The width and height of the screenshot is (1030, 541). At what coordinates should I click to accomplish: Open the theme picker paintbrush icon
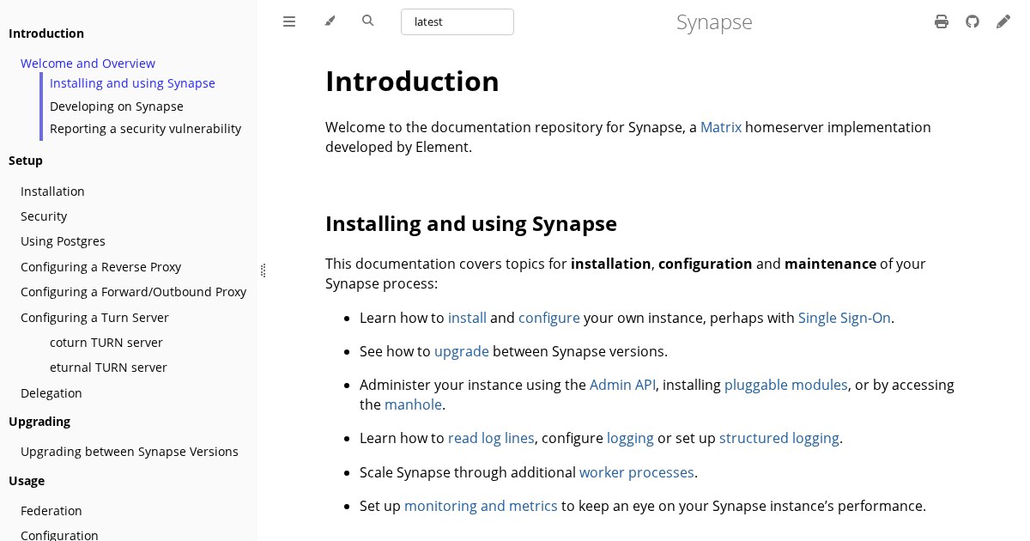330,21
